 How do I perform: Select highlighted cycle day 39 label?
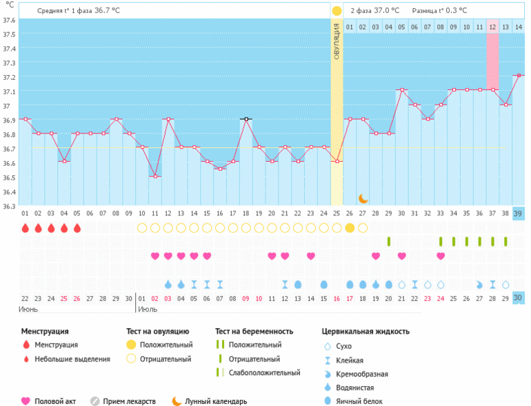[519, 214]
